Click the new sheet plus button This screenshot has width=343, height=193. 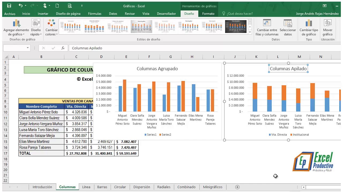click(237, 187)
